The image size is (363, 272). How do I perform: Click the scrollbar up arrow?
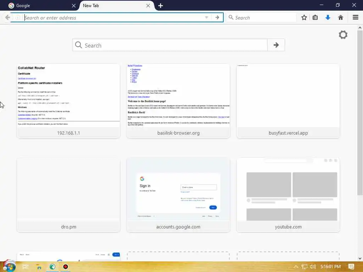[x=360, y=28]
